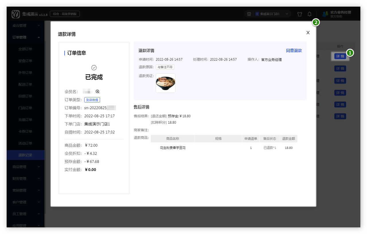Expand 财务管理 using its chevron

(x=39, y=178)
